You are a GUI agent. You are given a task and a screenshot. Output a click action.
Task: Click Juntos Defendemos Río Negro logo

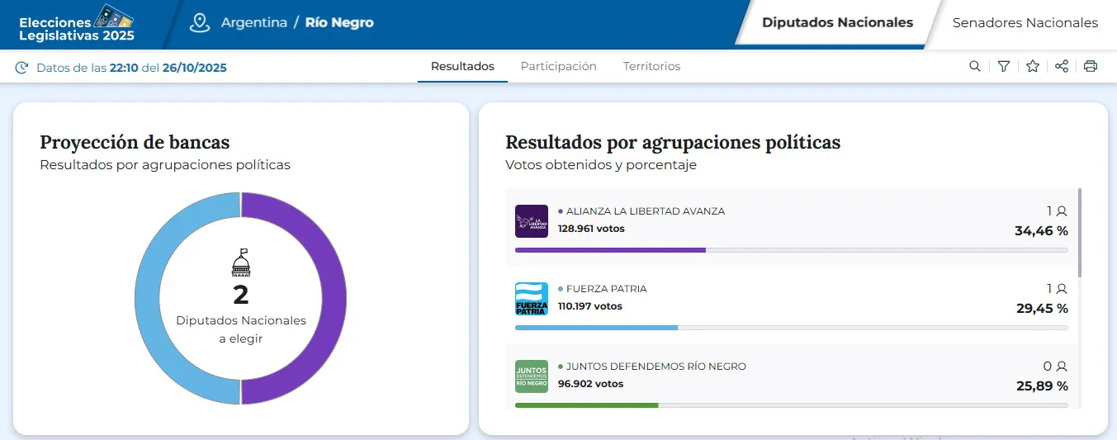(x=531, y=376)
